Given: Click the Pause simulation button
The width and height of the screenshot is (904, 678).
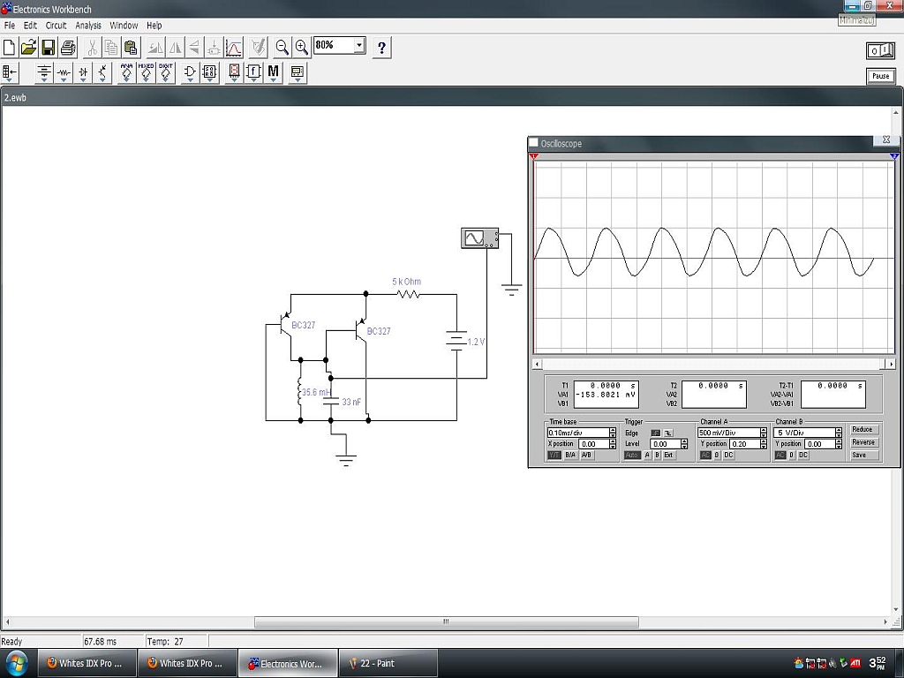Looking at the screenshot, I should tap(881, 76).
